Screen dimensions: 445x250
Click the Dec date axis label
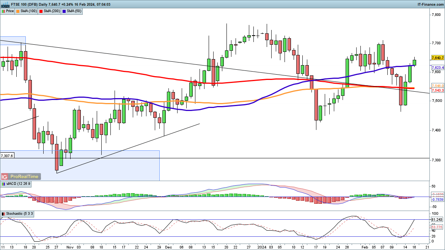[168, 247]
